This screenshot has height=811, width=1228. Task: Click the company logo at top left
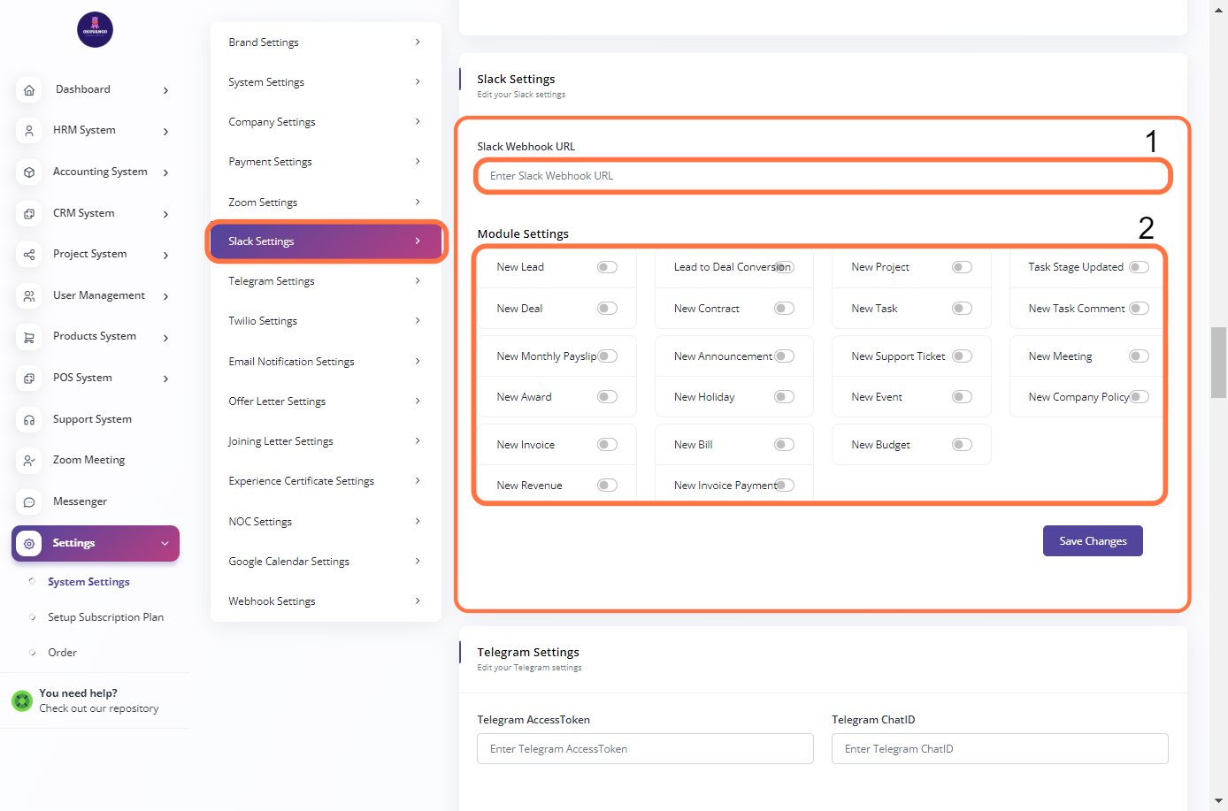tap(95, 30)
